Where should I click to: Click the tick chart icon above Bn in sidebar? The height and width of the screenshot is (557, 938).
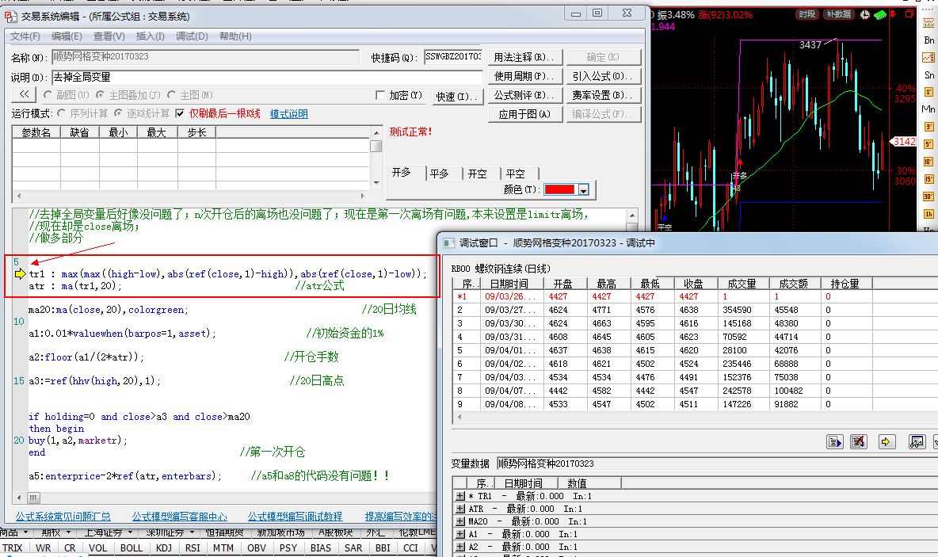pos(928,23)
